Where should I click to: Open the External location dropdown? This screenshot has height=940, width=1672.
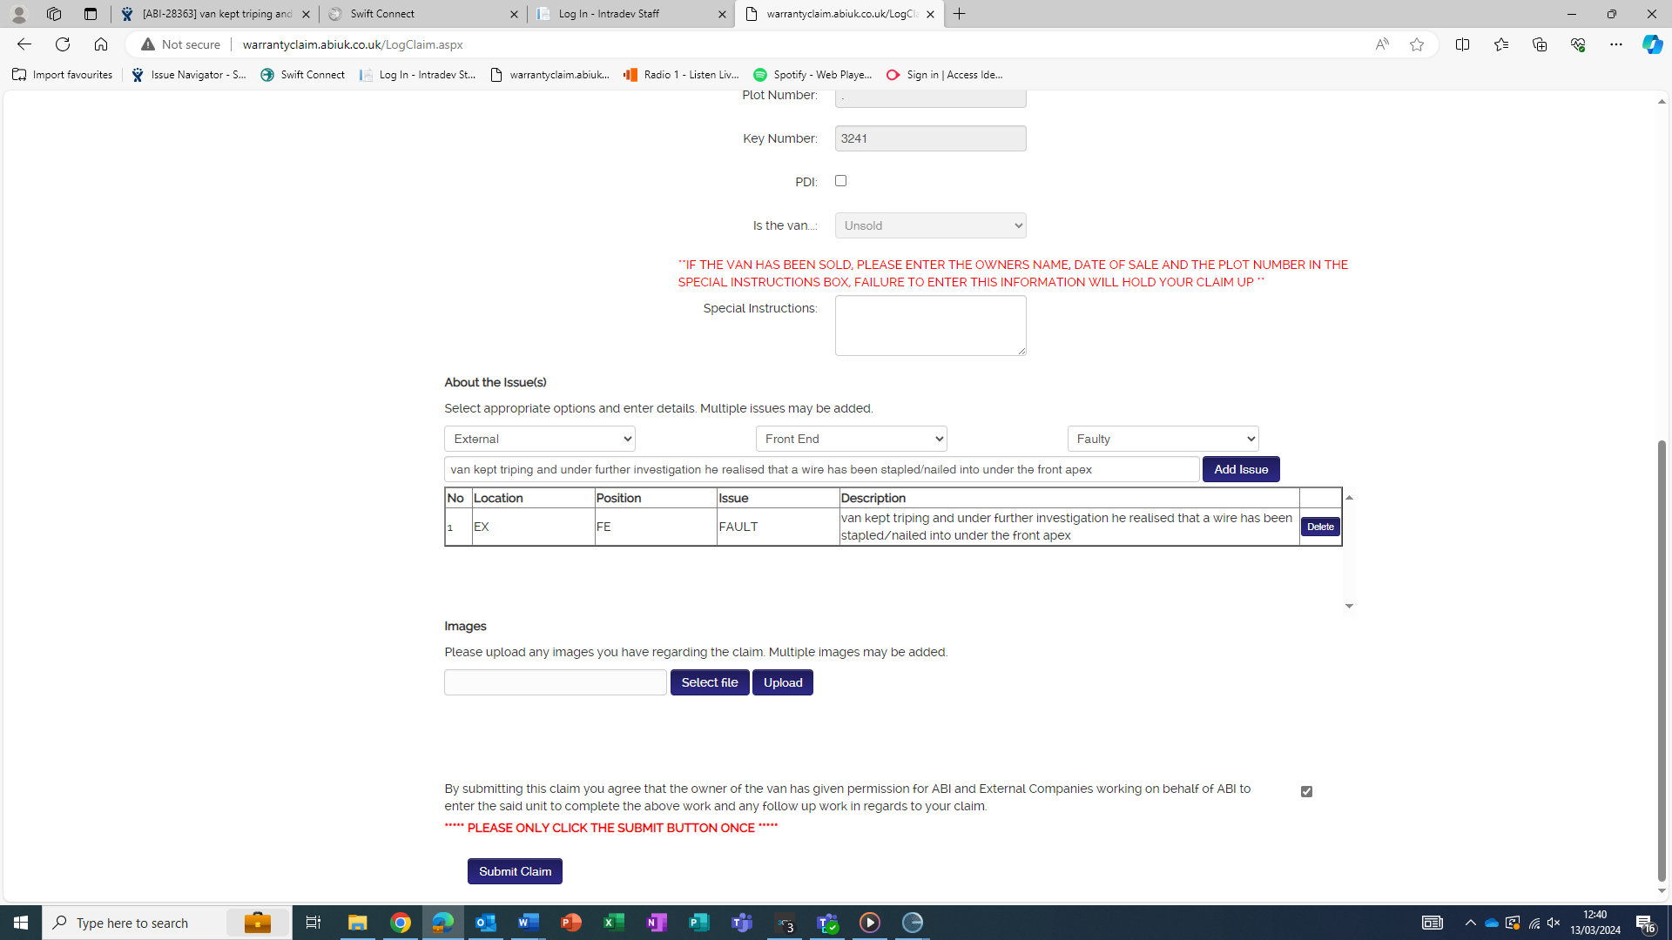pyautogui.click(x=539, y=439)
